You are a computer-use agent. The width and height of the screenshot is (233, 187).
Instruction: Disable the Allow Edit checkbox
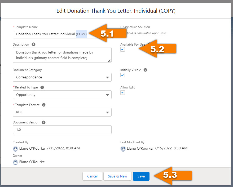click(122, 92)
